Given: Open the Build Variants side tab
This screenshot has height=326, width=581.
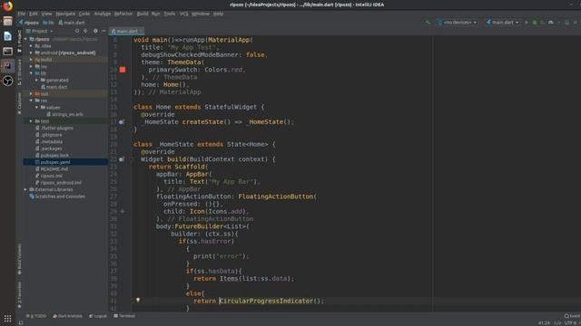Looking at the screenshot, I should (x=19, y=259).
